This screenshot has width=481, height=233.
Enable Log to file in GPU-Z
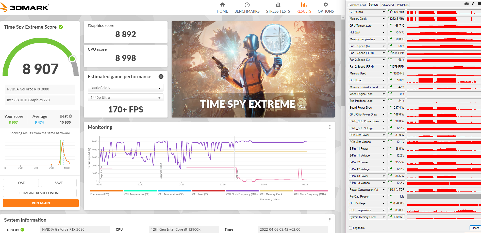351,228
